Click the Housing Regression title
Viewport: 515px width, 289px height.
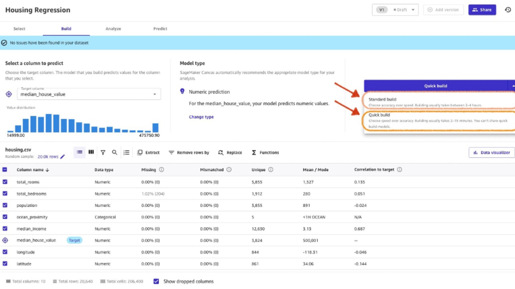point(38,10)
